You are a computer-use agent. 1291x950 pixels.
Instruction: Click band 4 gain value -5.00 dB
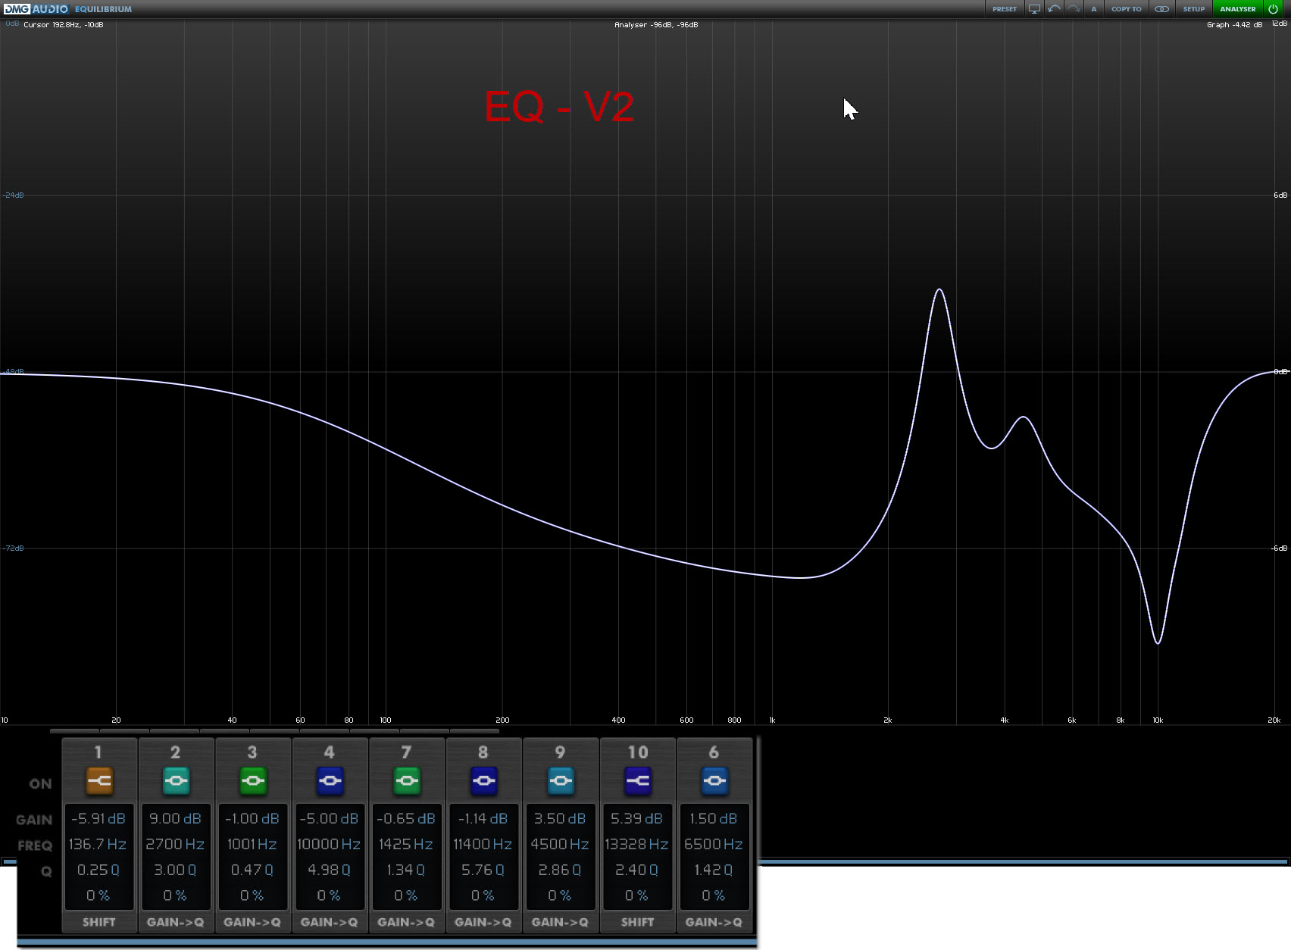point(329,819)
